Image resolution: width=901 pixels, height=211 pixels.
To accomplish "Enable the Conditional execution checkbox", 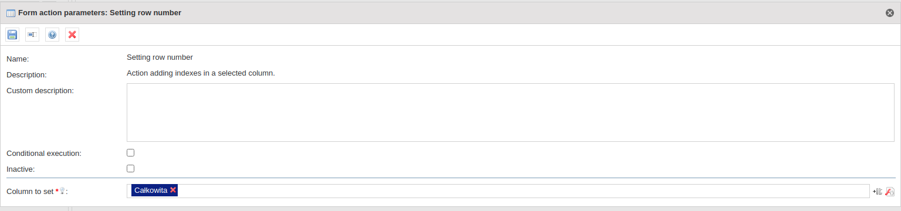I will point(131,152).
